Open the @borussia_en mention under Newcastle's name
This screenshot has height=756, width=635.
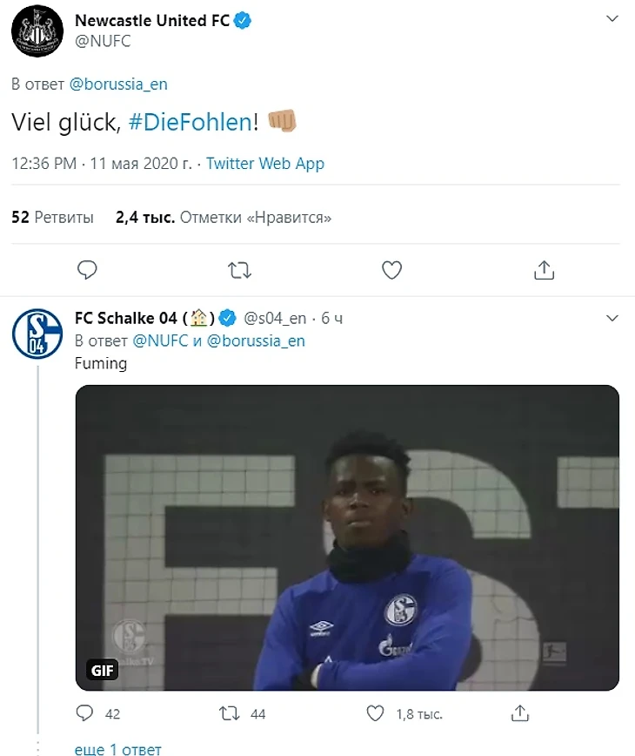coord(118,84)
